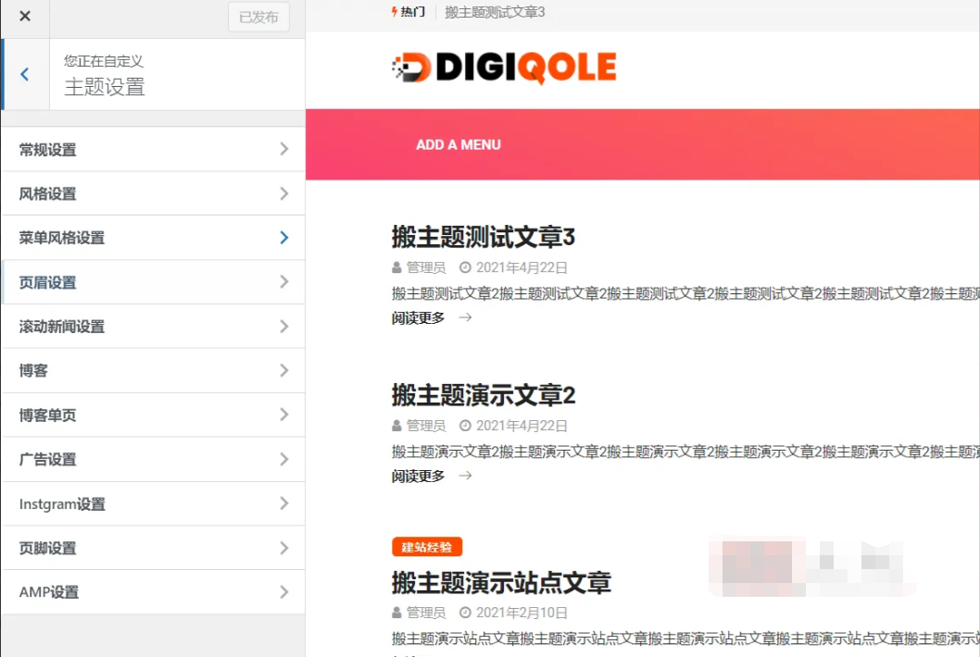Expand chevron beside 滚动新闻设置
The image size is (980, 657).
click(x=283, y=327)
